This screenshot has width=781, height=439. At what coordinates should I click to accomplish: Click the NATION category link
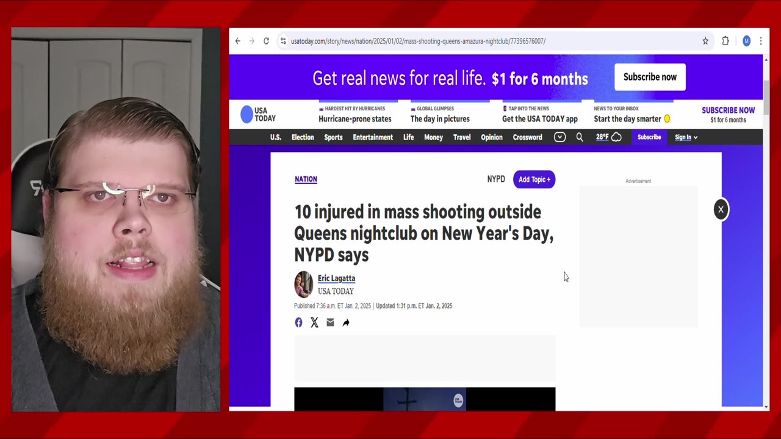click(306, 179)
